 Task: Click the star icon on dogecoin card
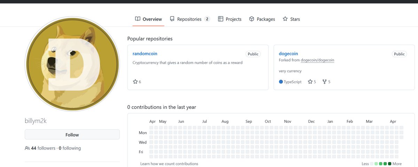pyautogui.click(x=310, y=82)
